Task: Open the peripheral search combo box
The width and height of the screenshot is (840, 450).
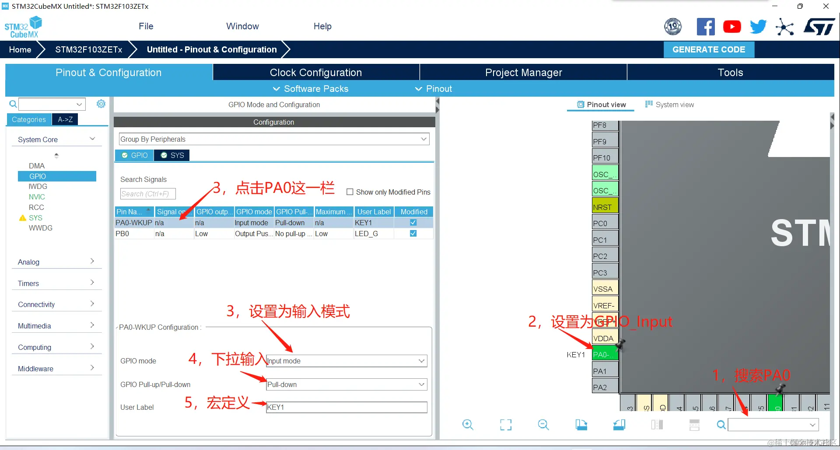Action: point(52,104)
